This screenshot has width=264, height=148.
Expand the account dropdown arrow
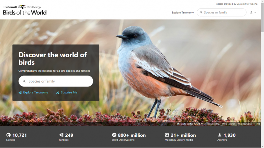click(x=255, y=12)
